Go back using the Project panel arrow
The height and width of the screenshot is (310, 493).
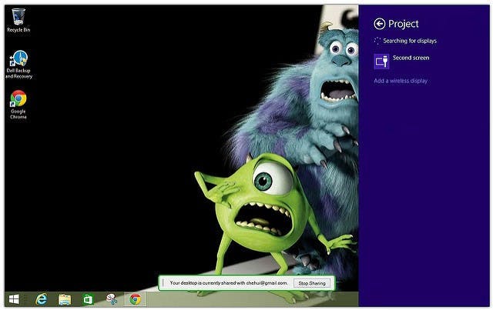point(380,24)
